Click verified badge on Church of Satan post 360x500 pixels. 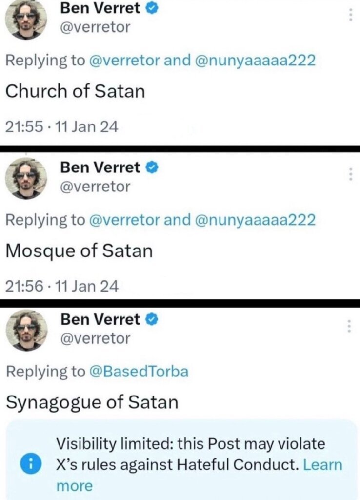pos(152,8)
